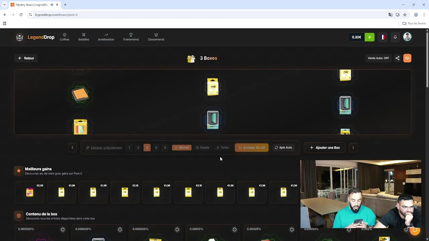The height and width of the screenshot is (241, 429).
Task: Select 1 box quantity
Action: [x=129, y=148]
